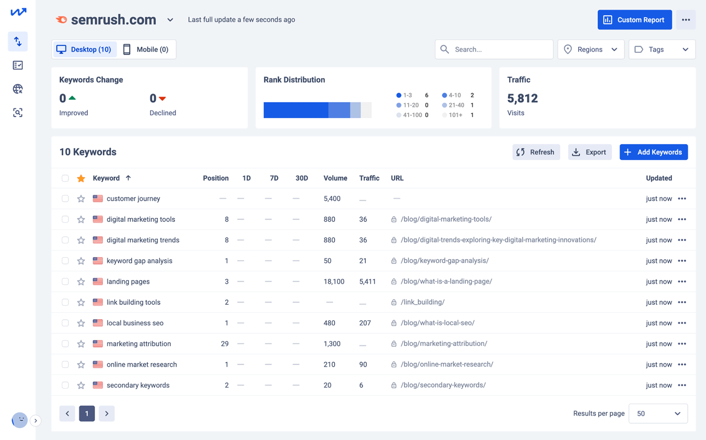This screenshot has width=706, height=440.
Task: Open the three-dot menu next to Custom Report
Action: click(x=686, y=19)
